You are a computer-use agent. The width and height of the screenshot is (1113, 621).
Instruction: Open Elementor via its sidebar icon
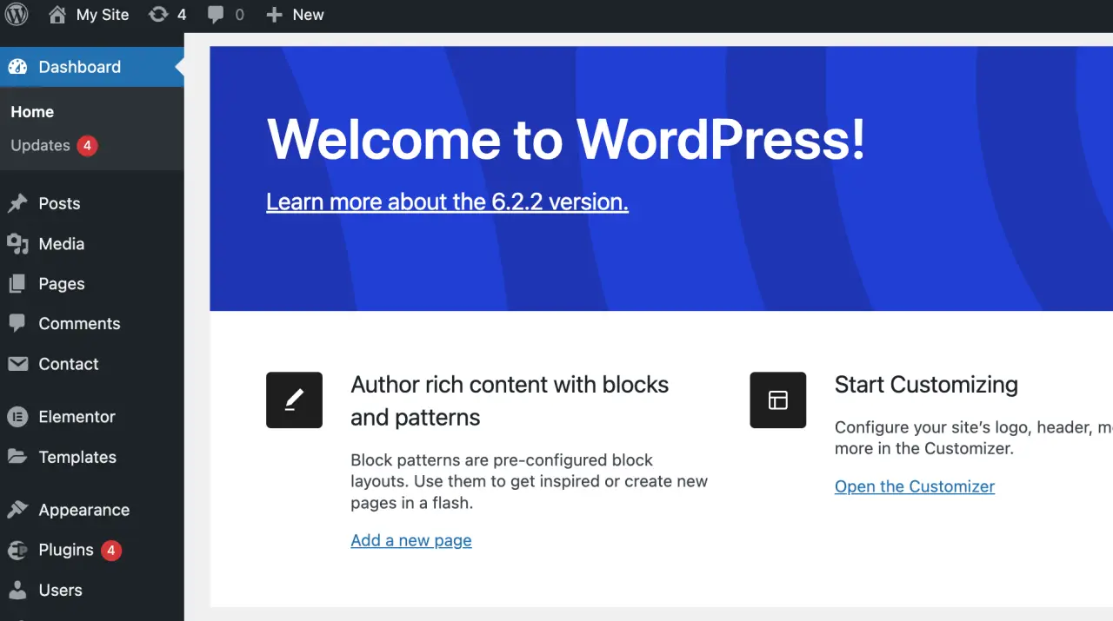coord(19,416)
